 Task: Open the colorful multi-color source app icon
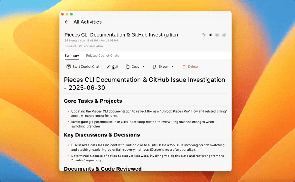point(204,35)
